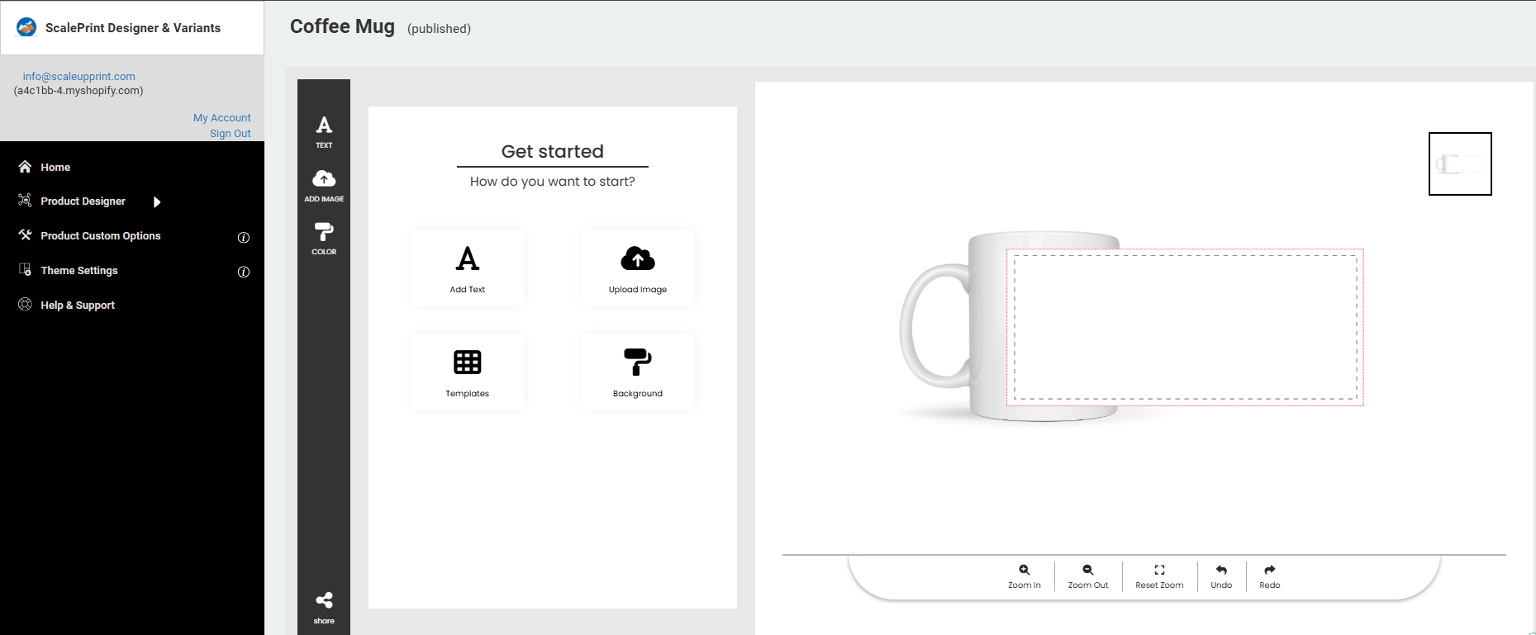This screenshot has width=1536, height=635.
Task: Click the '(a4c1bb-4.myshopify.com)' store text
Action: 78,90
